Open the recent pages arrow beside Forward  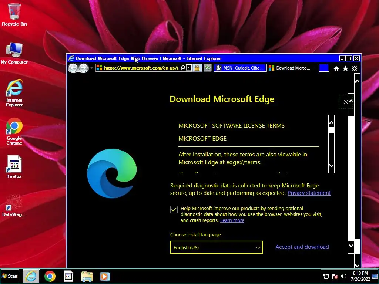(x=92, y=68)
